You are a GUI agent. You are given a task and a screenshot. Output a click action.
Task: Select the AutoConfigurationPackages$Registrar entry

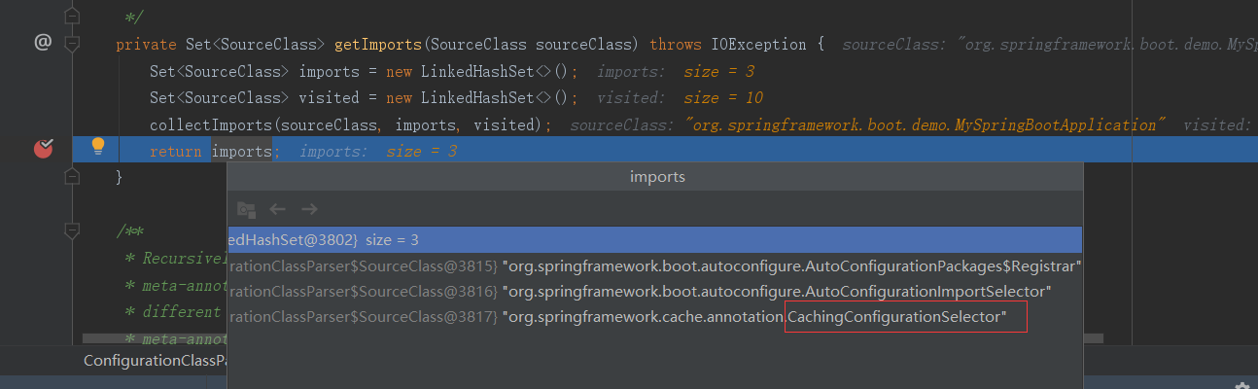[x=791, y=265]
